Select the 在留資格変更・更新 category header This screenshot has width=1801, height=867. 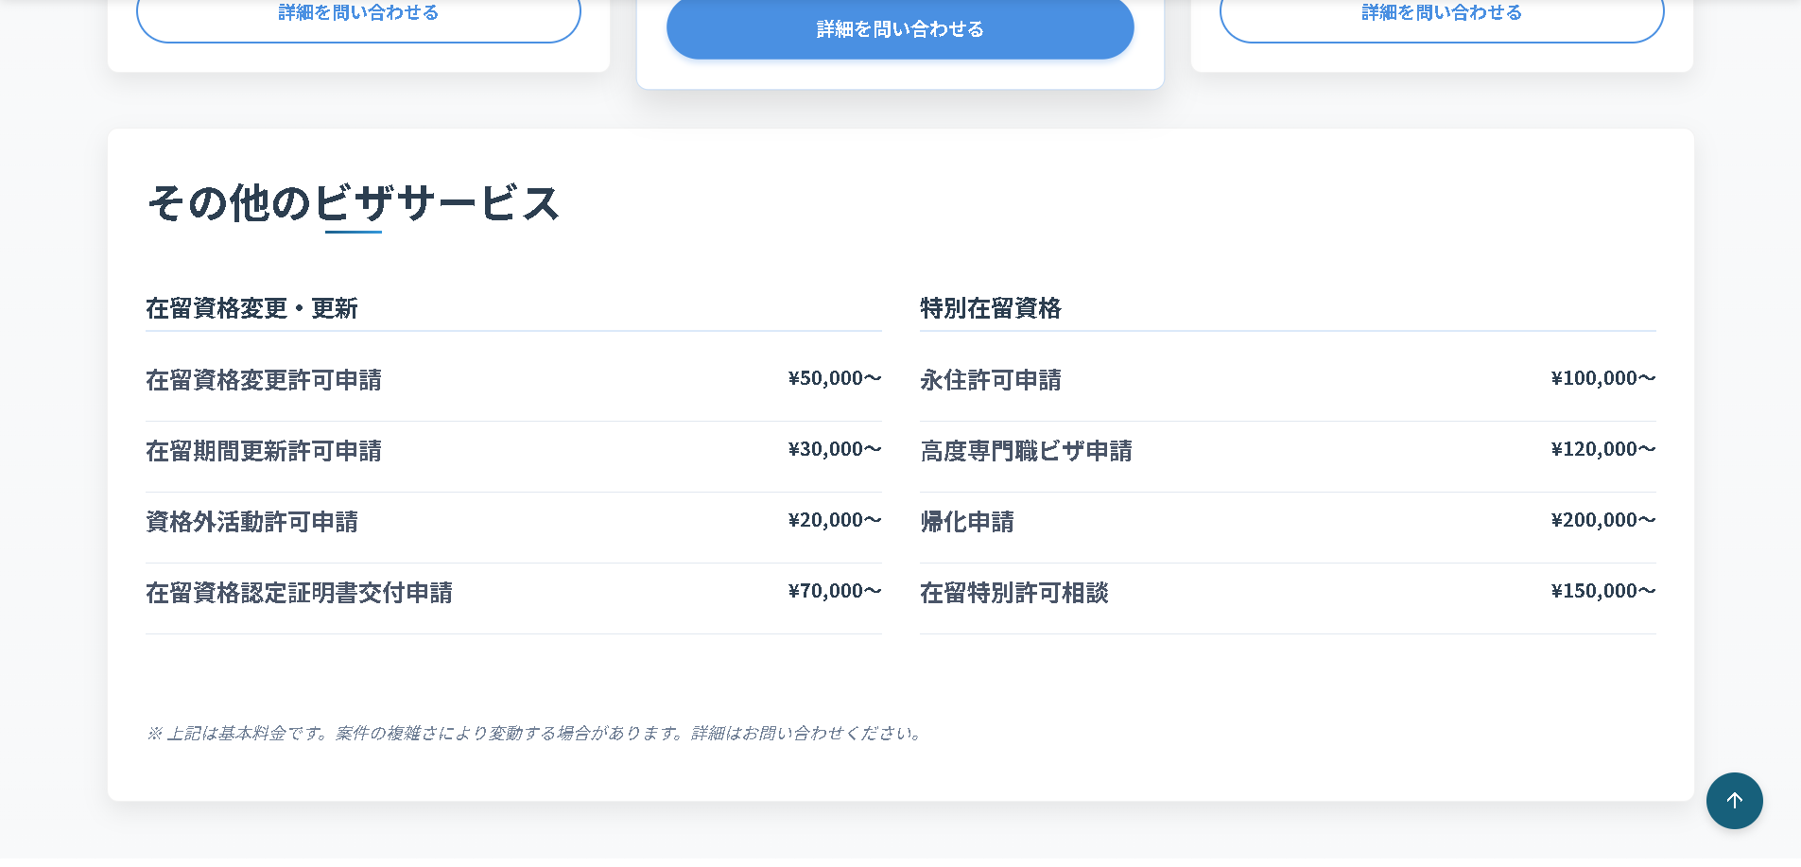click(251, 308)
